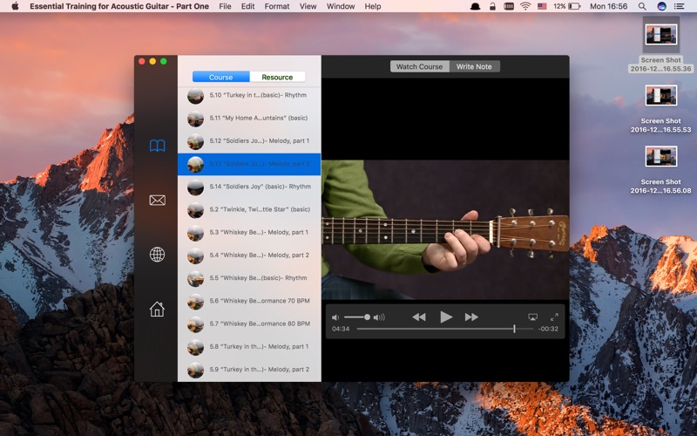Click the Wi-Fi status icon
The height and width of the screenshot is (436, 697).
pos(525,6)
